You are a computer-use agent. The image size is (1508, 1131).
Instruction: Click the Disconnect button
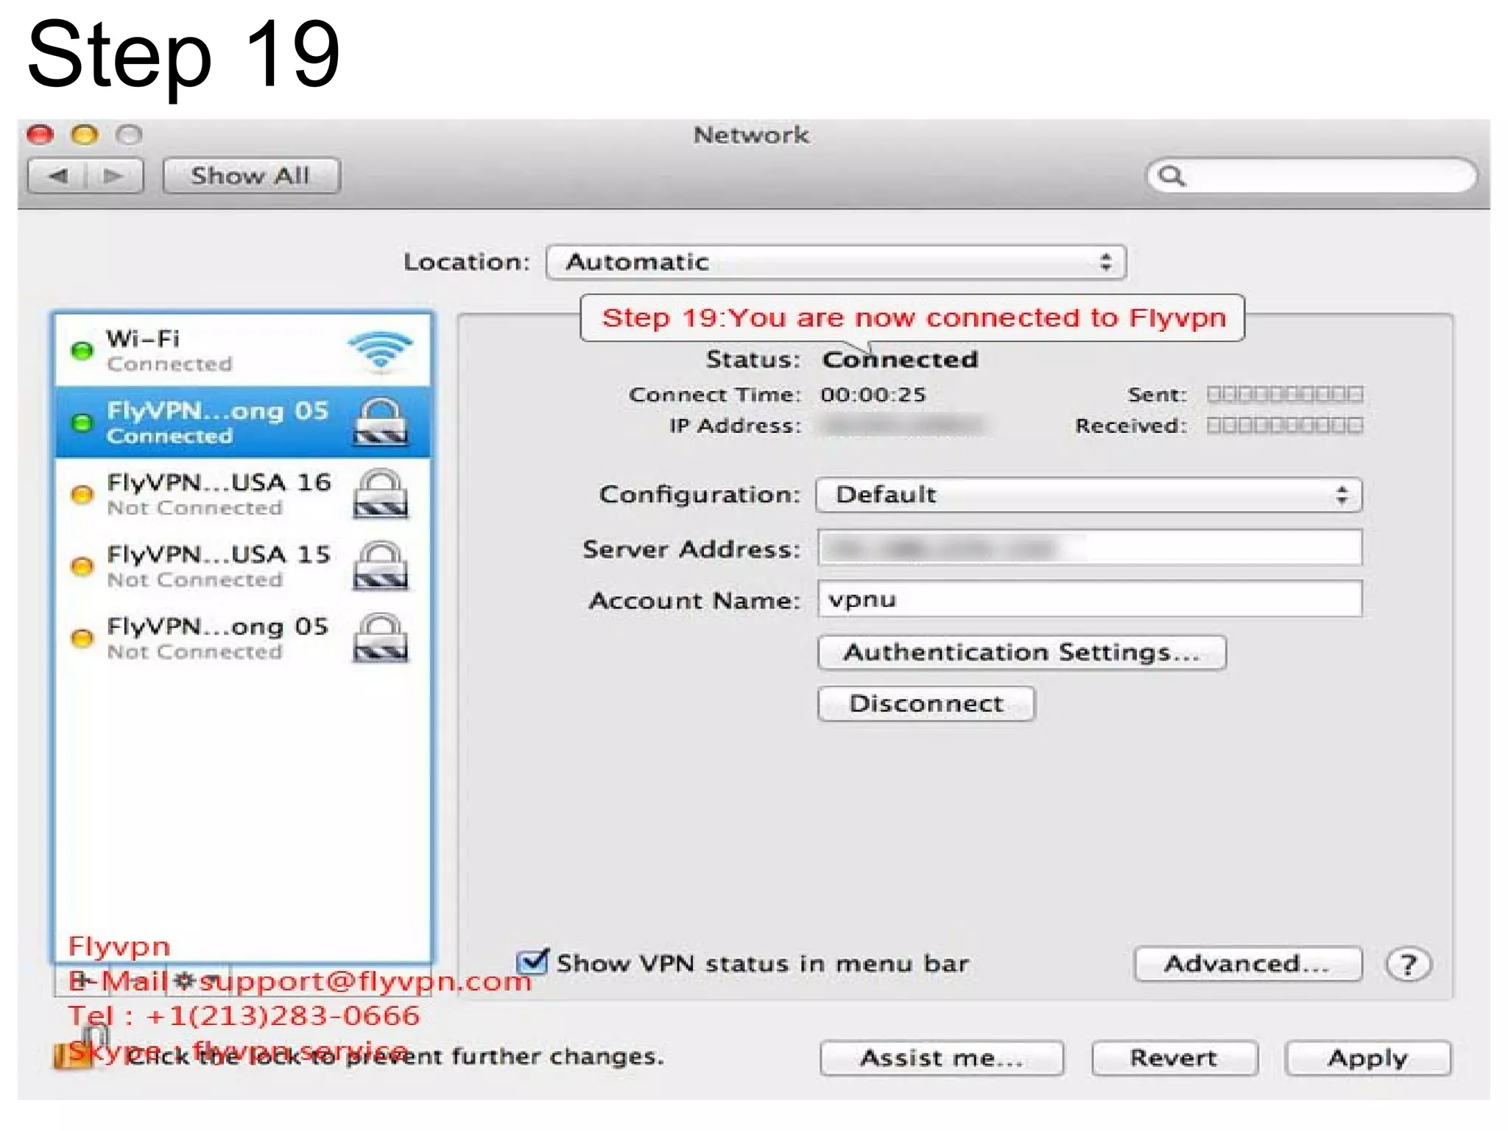coord(926,704)
